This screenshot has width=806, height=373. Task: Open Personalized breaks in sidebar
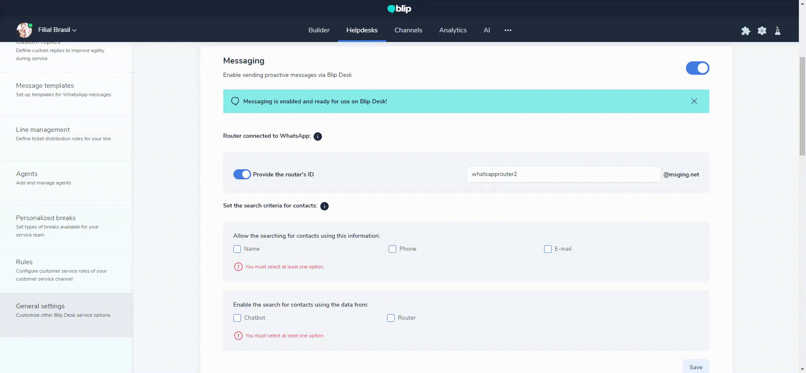point(66,227)
